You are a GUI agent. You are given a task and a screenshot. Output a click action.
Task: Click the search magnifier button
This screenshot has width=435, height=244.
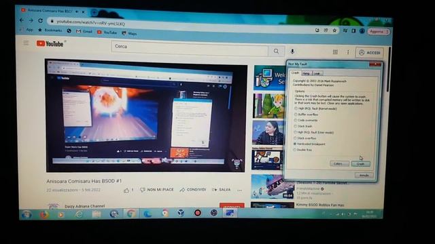tap(276, 52)
